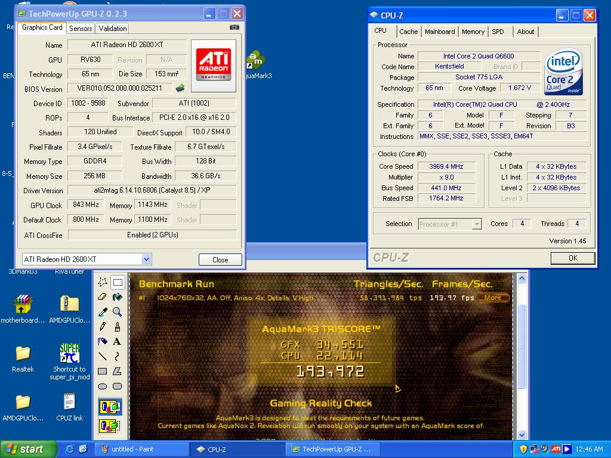This screenshot has width=611, height=458.
Task: Click the Intel Core 2 Quad Q6600 name field
Action: pos(479,56)
